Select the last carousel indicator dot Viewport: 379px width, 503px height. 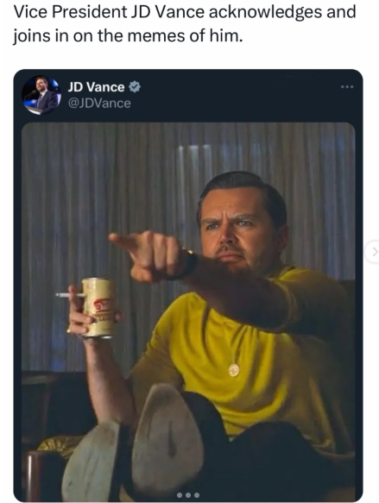[196, 495]
